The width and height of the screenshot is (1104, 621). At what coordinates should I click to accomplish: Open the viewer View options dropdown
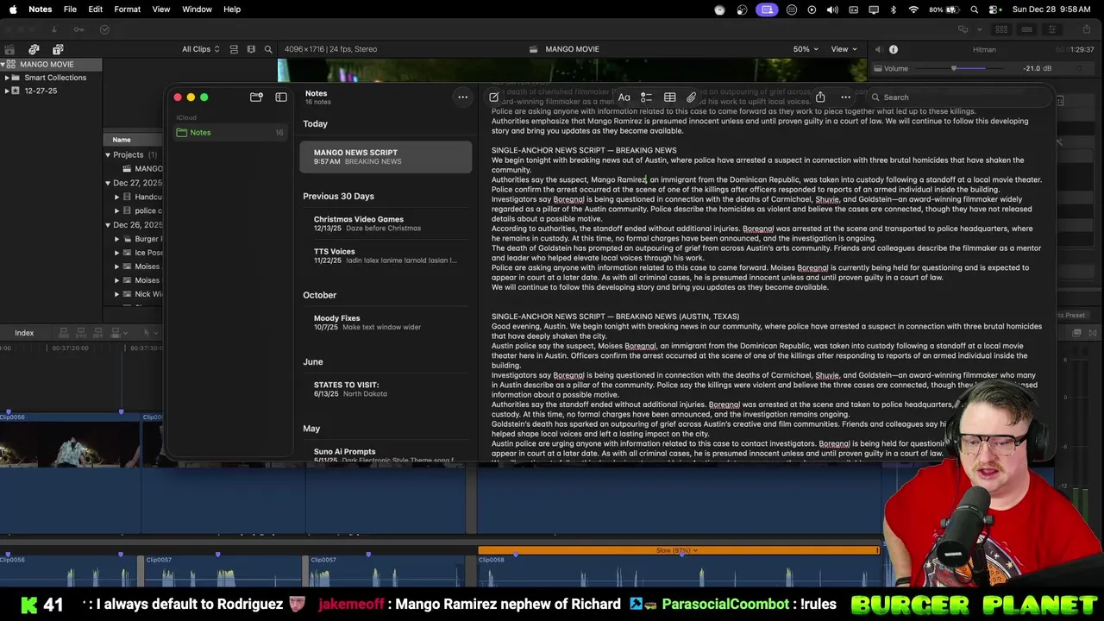(x=844, y=49)
